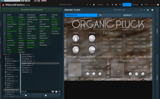Toggle the Percussive articulation filter
The image size is (160, 99).
tap(31, 45)
